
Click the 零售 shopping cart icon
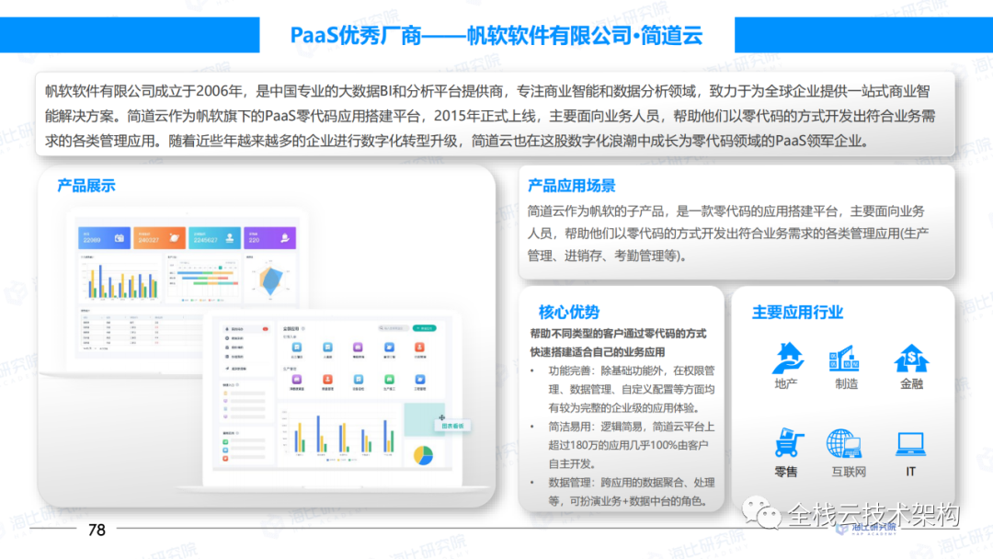click(788, 442)
